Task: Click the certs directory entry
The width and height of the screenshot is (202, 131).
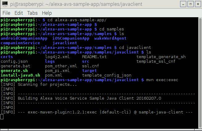Action: [x=7, y=57]
